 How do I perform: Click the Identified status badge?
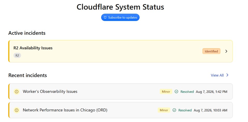[211, 51]
